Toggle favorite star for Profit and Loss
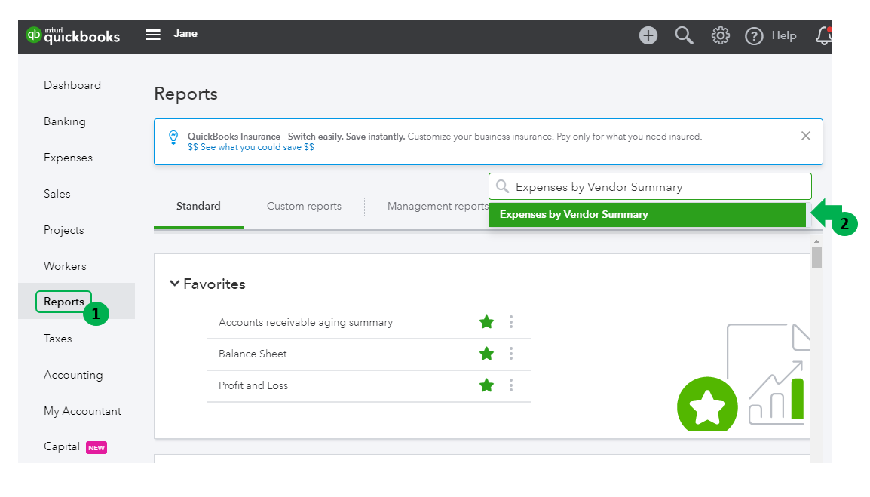870x497 pixels. click(486, 385)
